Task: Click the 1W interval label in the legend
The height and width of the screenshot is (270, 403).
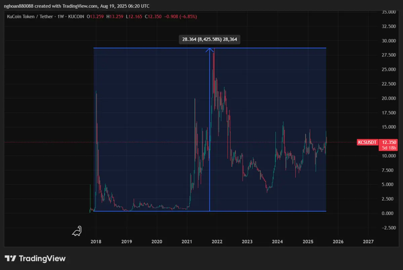Action: pos(62,16)
